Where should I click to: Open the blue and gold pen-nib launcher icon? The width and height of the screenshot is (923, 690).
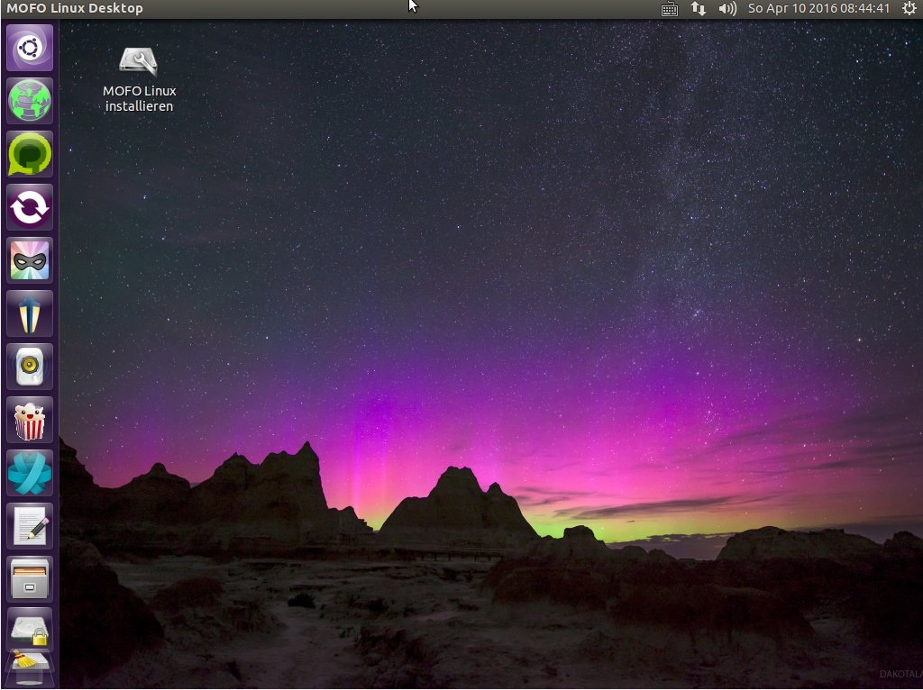30,313
